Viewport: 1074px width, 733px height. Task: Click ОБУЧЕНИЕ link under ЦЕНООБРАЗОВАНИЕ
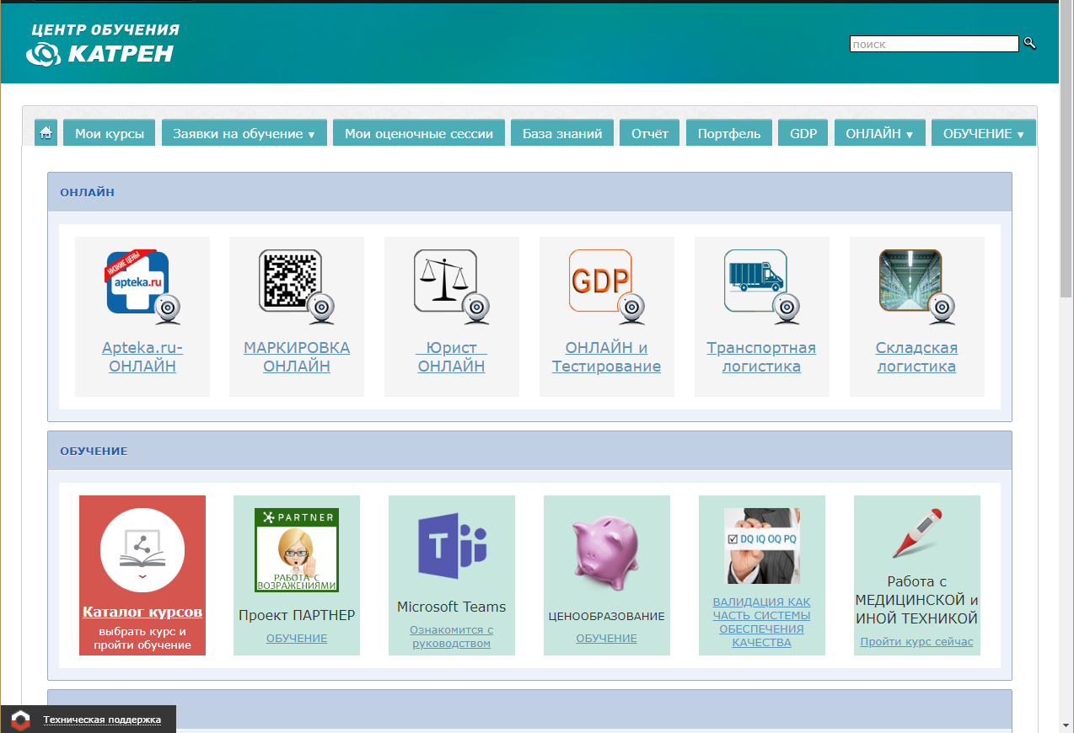click(607, 639)
